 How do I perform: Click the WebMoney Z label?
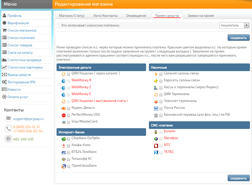tap(81, 87)
